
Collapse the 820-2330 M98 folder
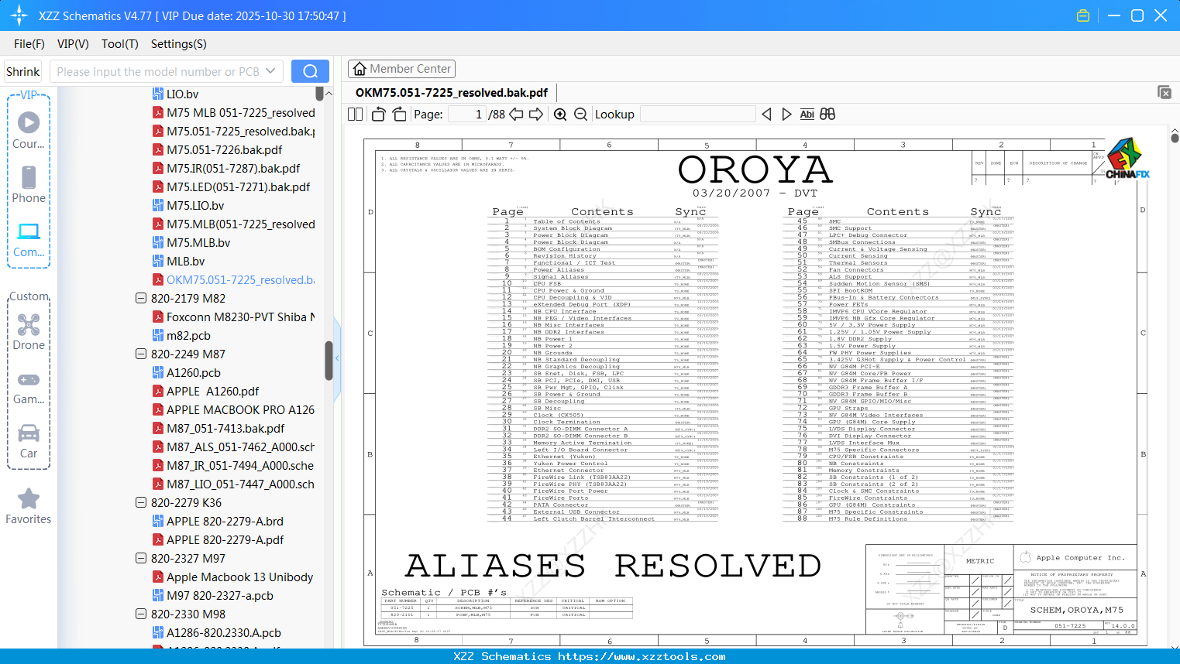(x=141, y=614)
